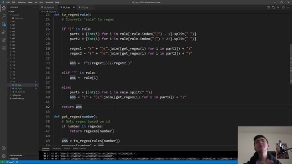This screenshot has width=292, height=164.
Task: Click the '# Gets regex based on id' comment
Action: coord(86,122)
